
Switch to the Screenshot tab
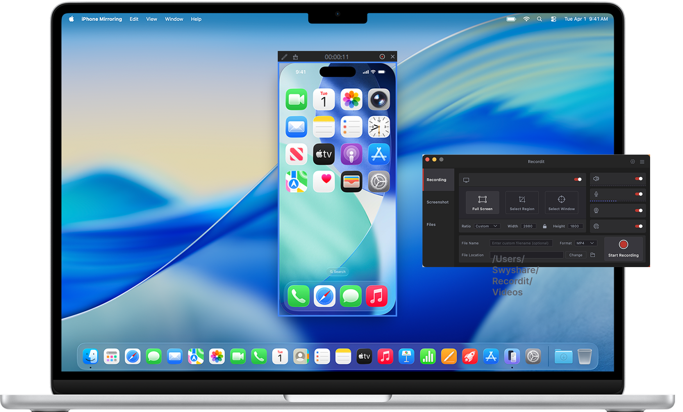[438, 202]
